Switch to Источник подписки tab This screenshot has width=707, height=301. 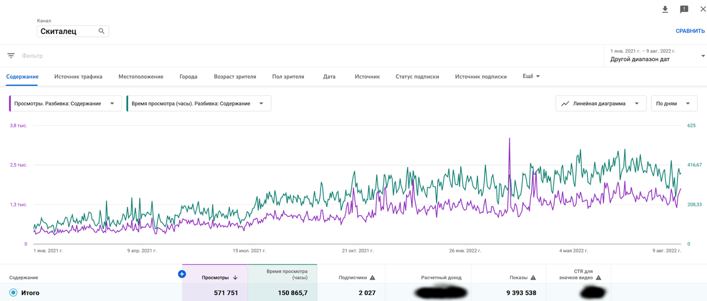point(481,76)
